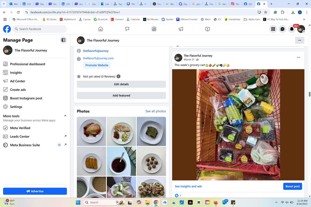Open the Video play icon in the top nav
This screenshot has width=311, height=207.
pos(207,29)
